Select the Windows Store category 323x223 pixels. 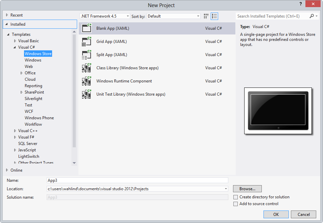[x=38, y=54]
